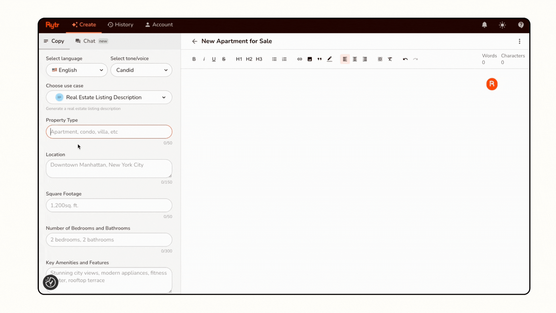Go to the Account page

point(159,25)
